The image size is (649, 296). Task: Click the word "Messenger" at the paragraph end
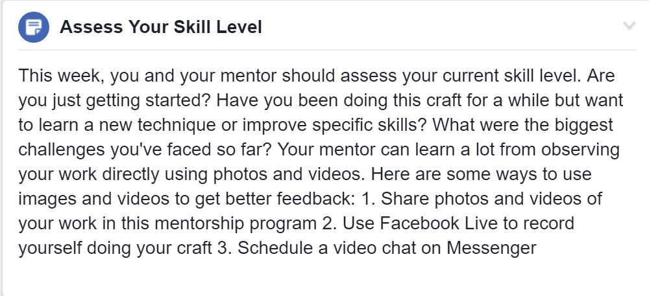[x=491, y=248]
